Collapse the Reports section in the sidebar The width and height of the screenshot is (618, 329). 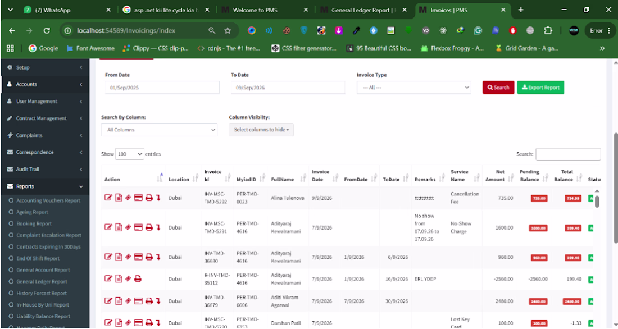45,186
